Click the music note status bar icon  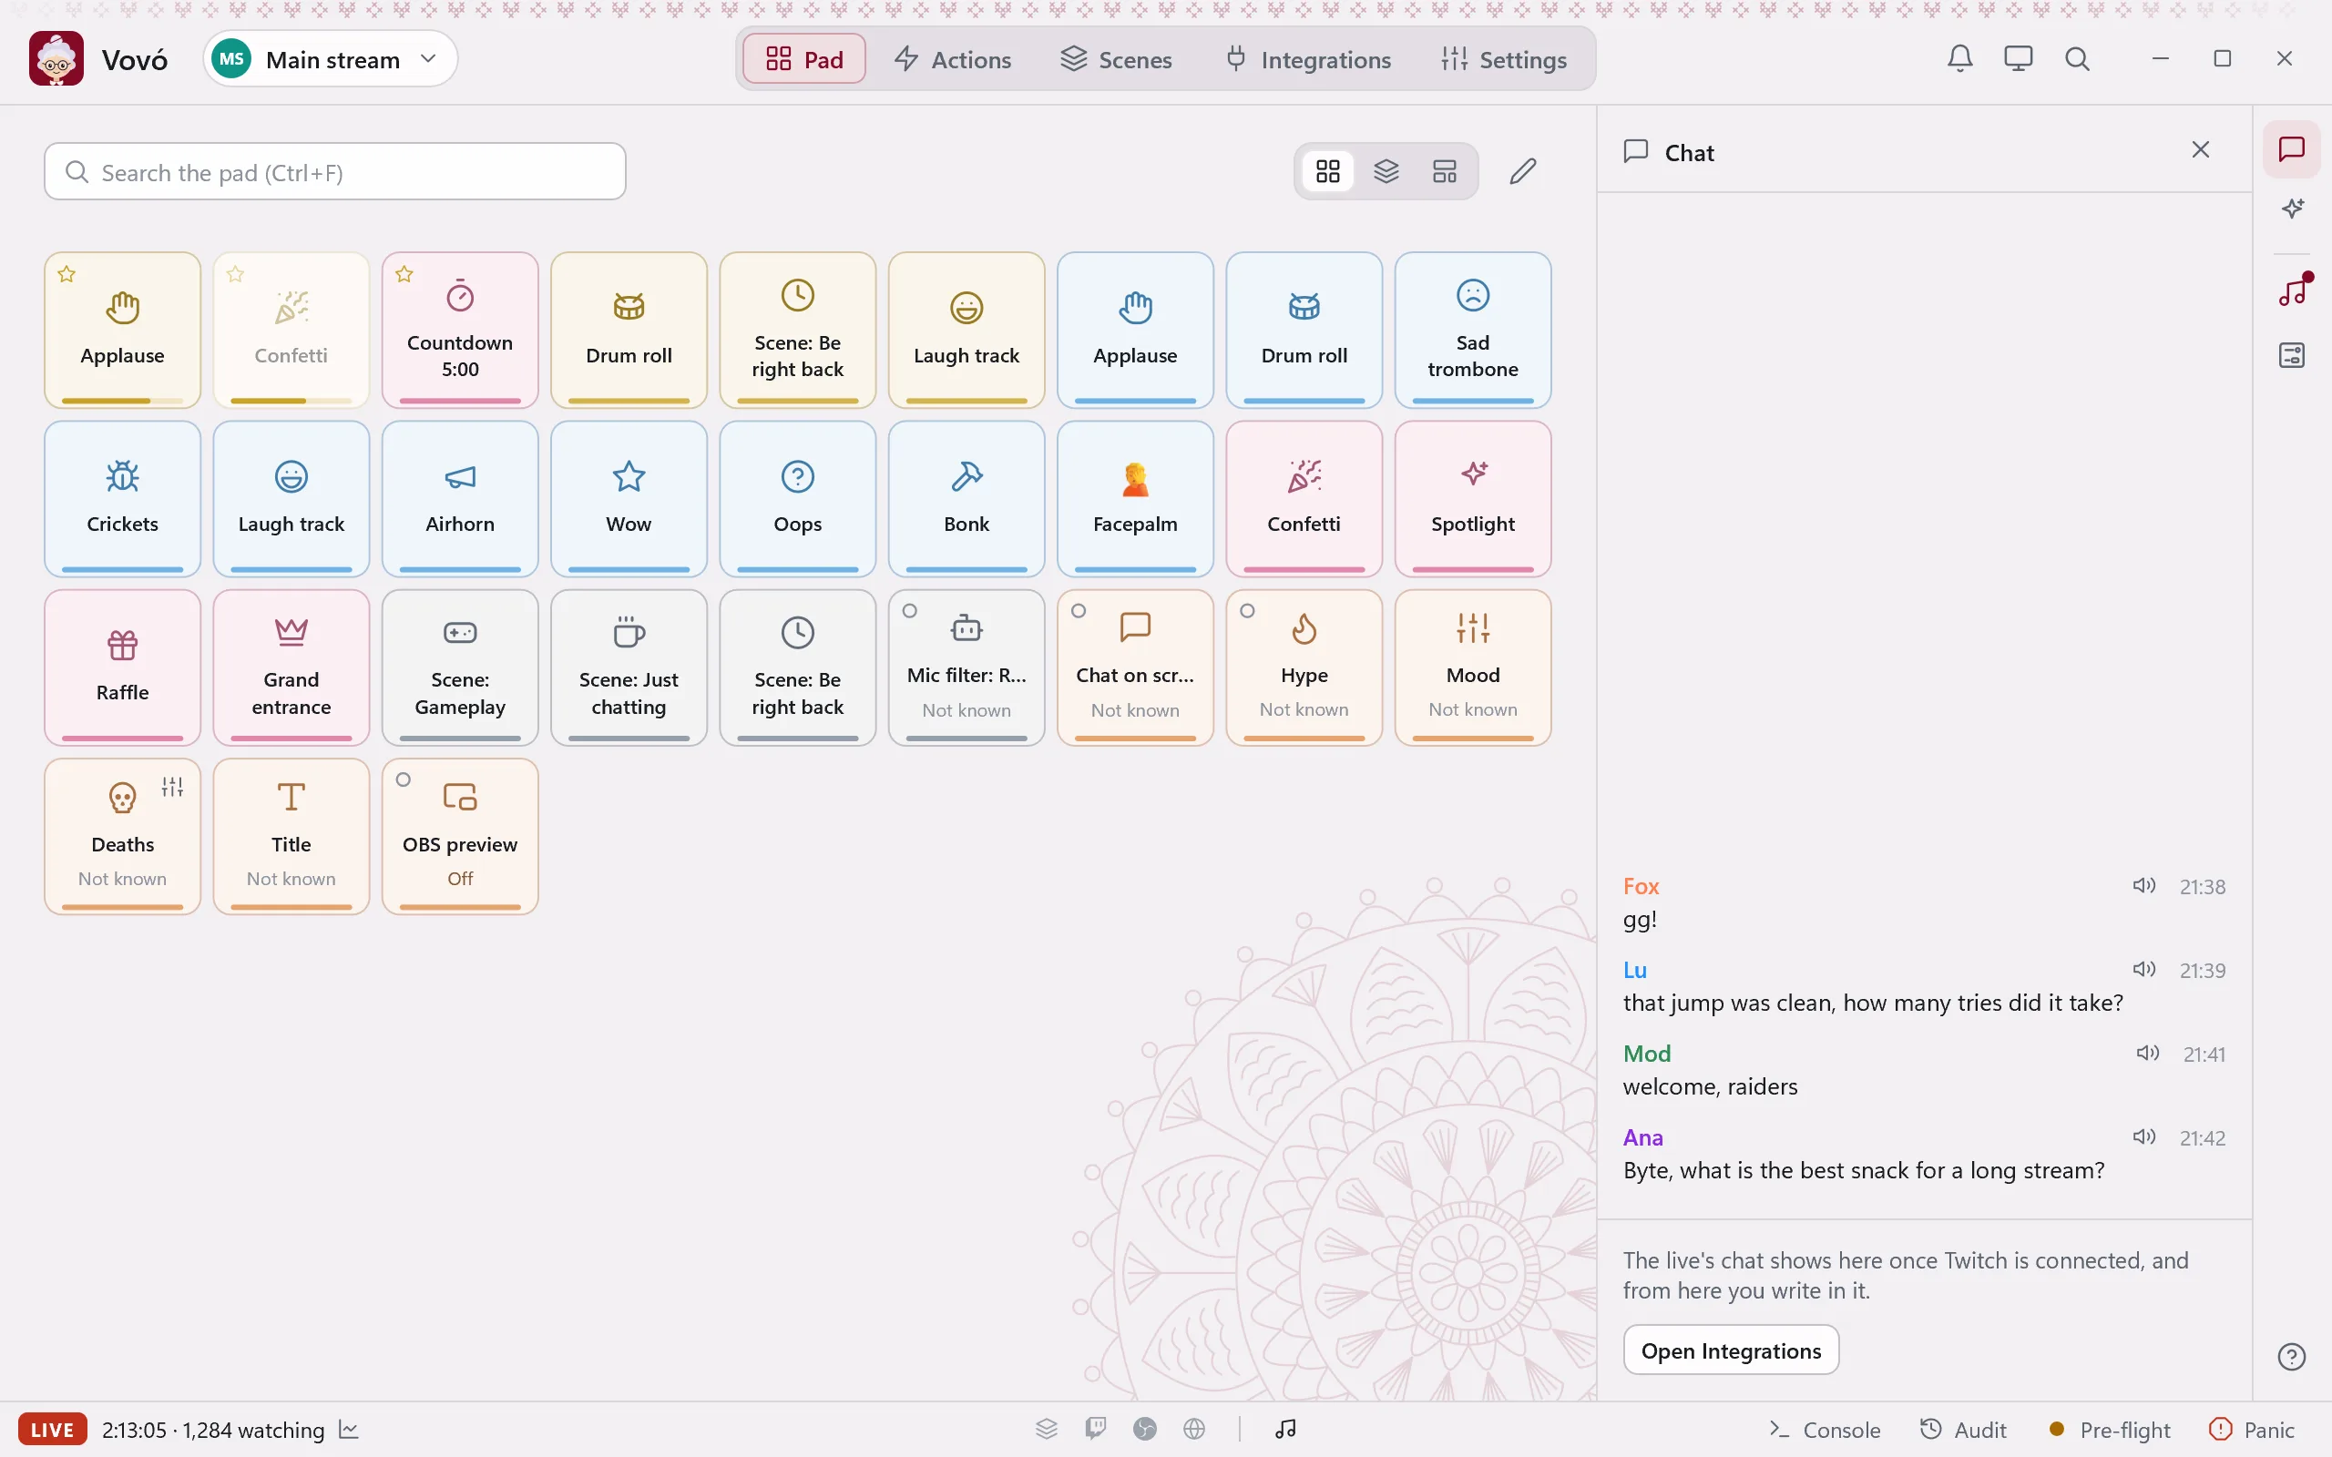pos(1285,1429)
